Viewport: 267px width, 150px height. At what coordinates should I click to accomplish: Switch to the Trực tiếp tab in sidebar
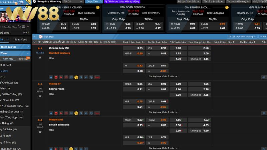tap(23, 59)
